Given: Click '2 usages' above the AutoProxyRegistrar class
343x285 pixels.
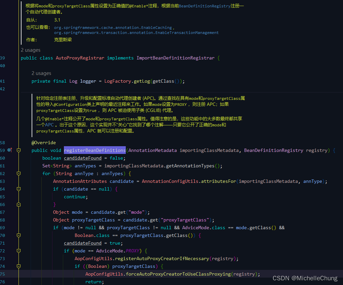Looking at the screenshot, I should 31,50.
